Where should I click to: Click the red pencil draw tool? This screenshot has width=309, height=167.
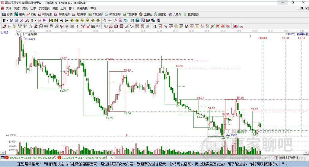point(4,27)
